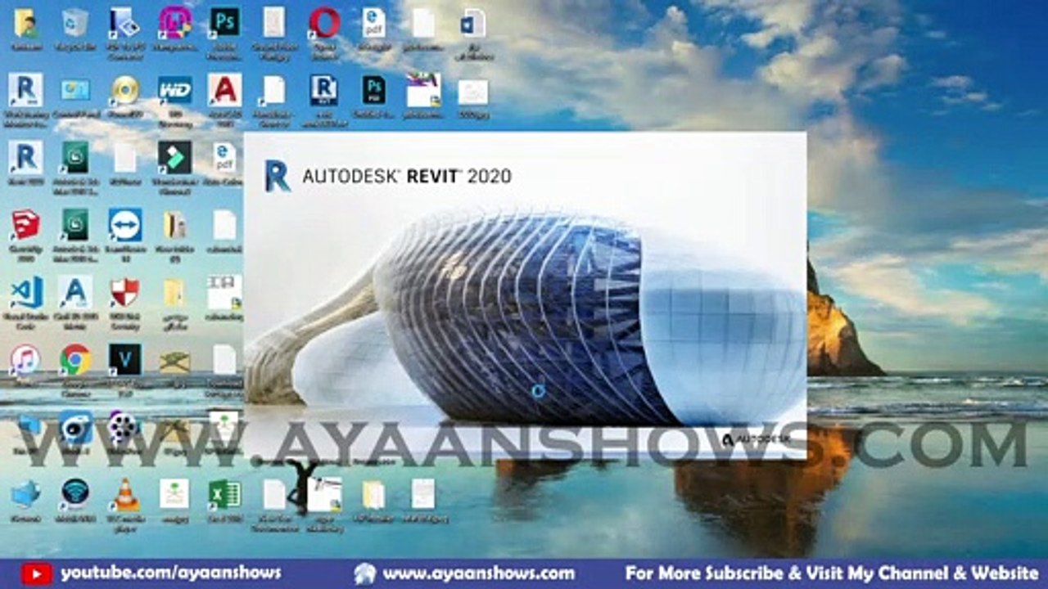Launch the Adobe Photoshop desktop shortcut
The height and width of the screenshot is (589, 1048).
pyautogui.click(x=224, y=22)
